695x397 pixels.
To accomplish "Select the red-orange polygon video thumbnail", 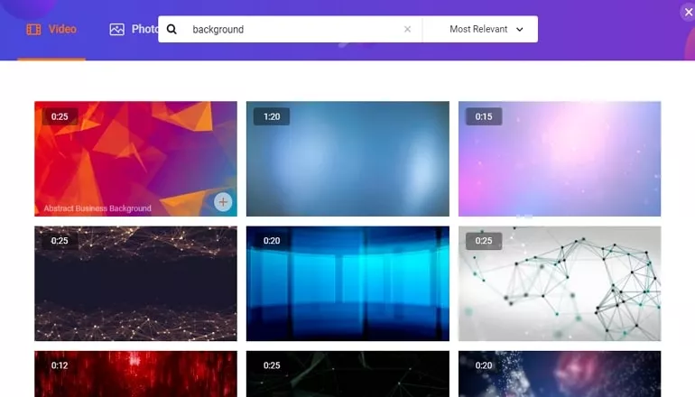I will point(135,159).
